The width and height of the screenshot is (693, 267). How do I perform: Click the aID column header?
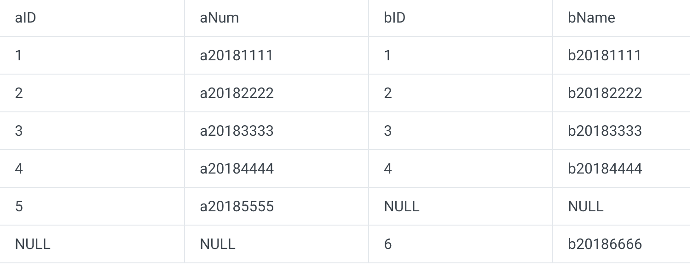click(25, 18)
